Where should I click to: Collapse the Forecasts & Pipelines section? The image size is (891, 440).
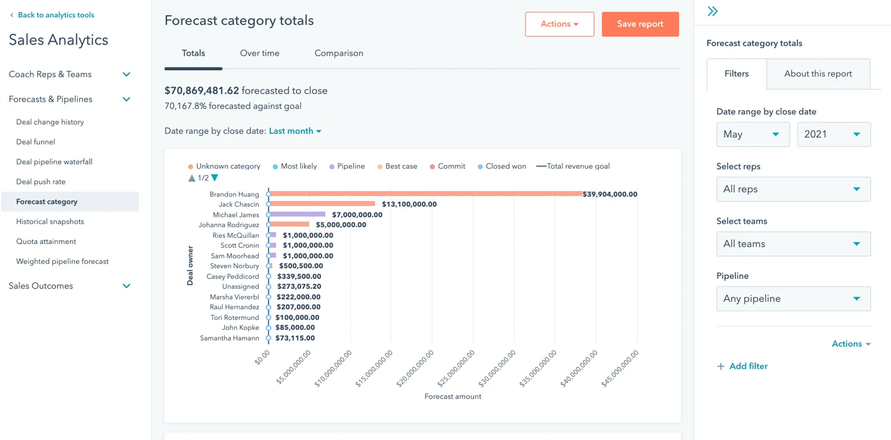click(126, 99)
